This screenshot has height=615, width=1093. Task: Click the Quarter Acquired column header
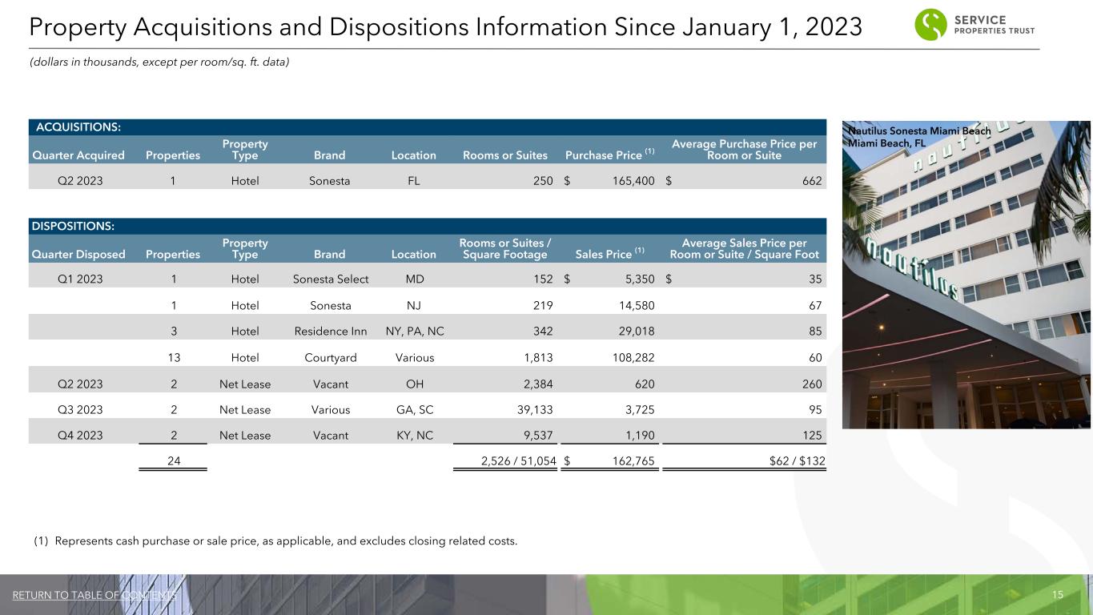[x=79, y=155]
